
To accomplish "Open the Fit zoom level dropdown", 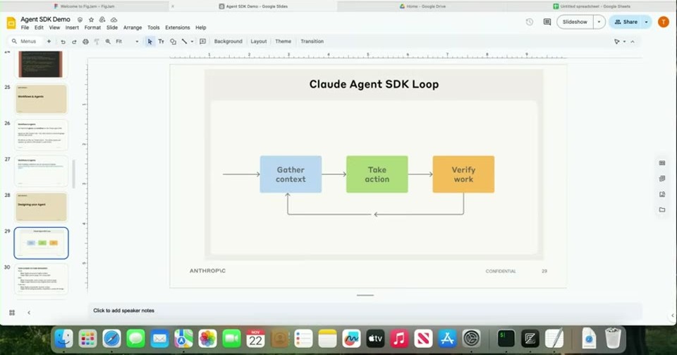I will click(127, 42).
